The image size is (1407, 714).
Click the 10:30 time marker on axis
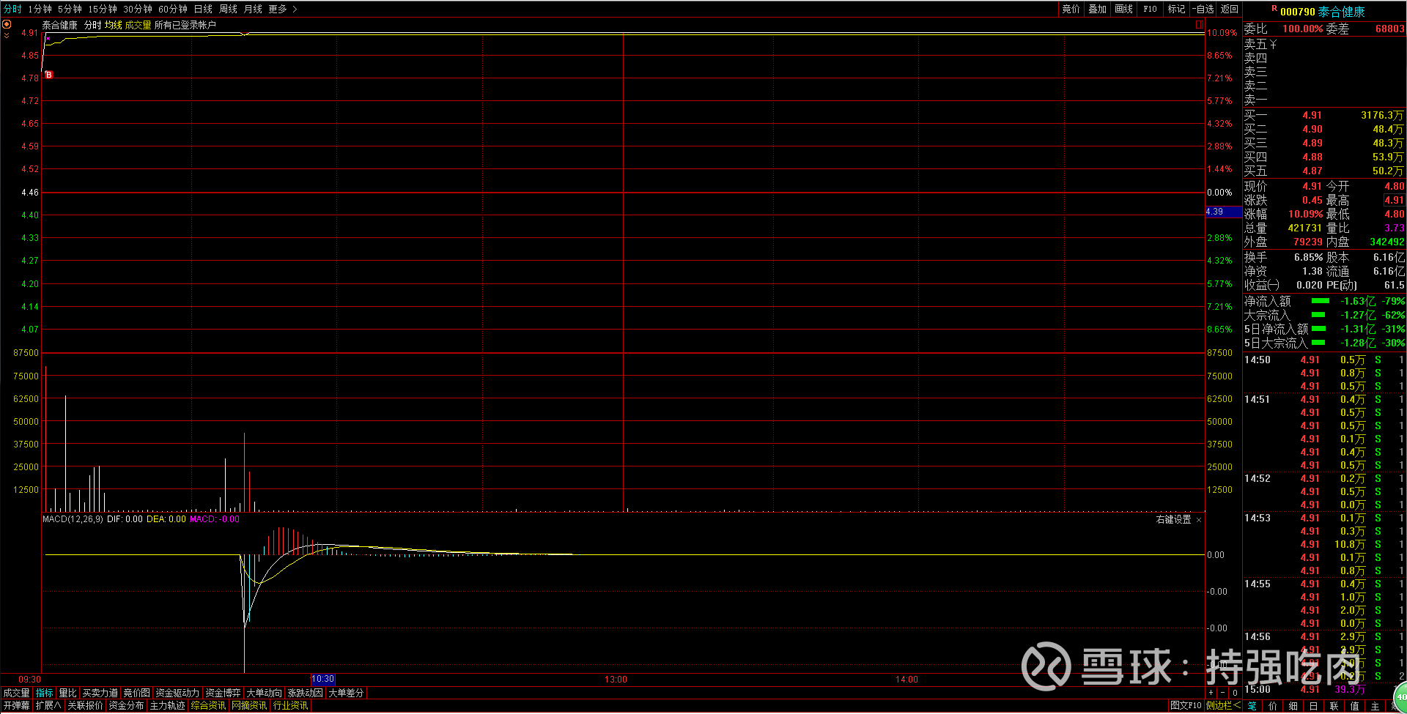[x=322, y=680]
